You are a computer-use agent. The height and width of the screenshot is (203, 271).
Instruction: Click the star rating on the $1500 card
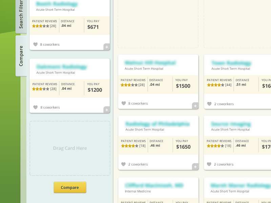[x=129, y=85]
